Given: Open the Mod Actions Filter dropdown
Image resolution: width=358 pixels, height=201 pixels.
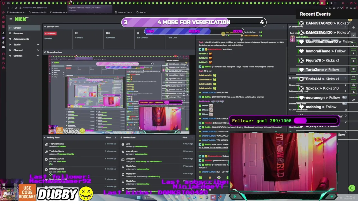Looking at the screenshot, I should (185, 138).
